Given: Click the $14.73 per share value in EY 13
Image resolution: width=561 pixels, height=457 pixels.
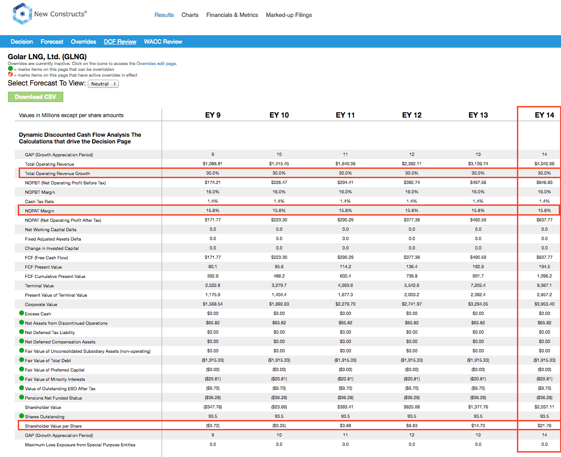Looking at the screenshot, I should click(478, 425).
